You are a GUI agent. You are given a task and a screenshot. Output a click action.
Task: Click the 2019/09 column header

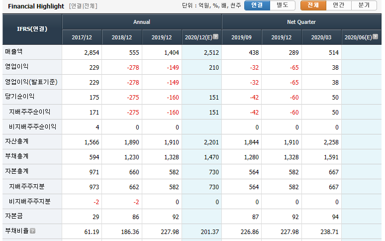pos(242,37)
